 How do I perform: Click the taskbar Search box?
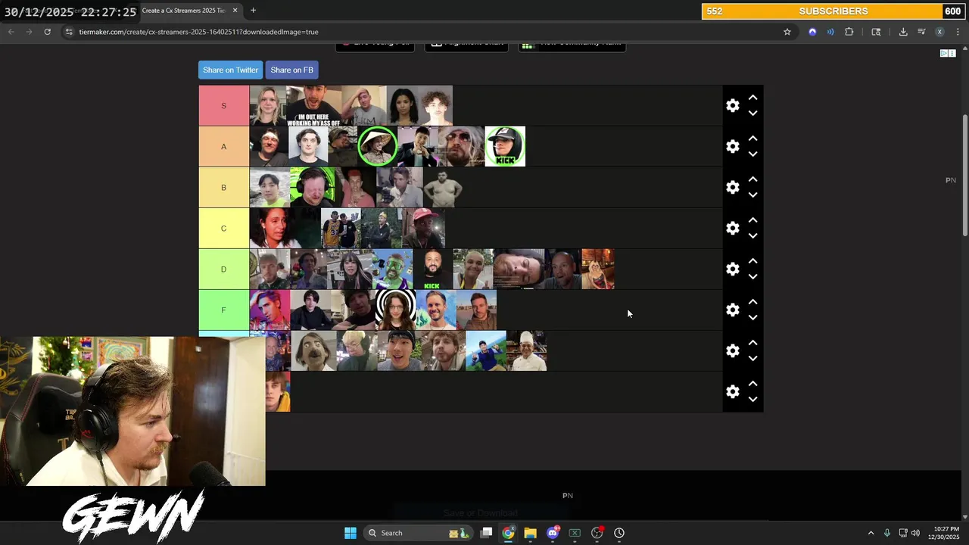click(x=416, y=533)
